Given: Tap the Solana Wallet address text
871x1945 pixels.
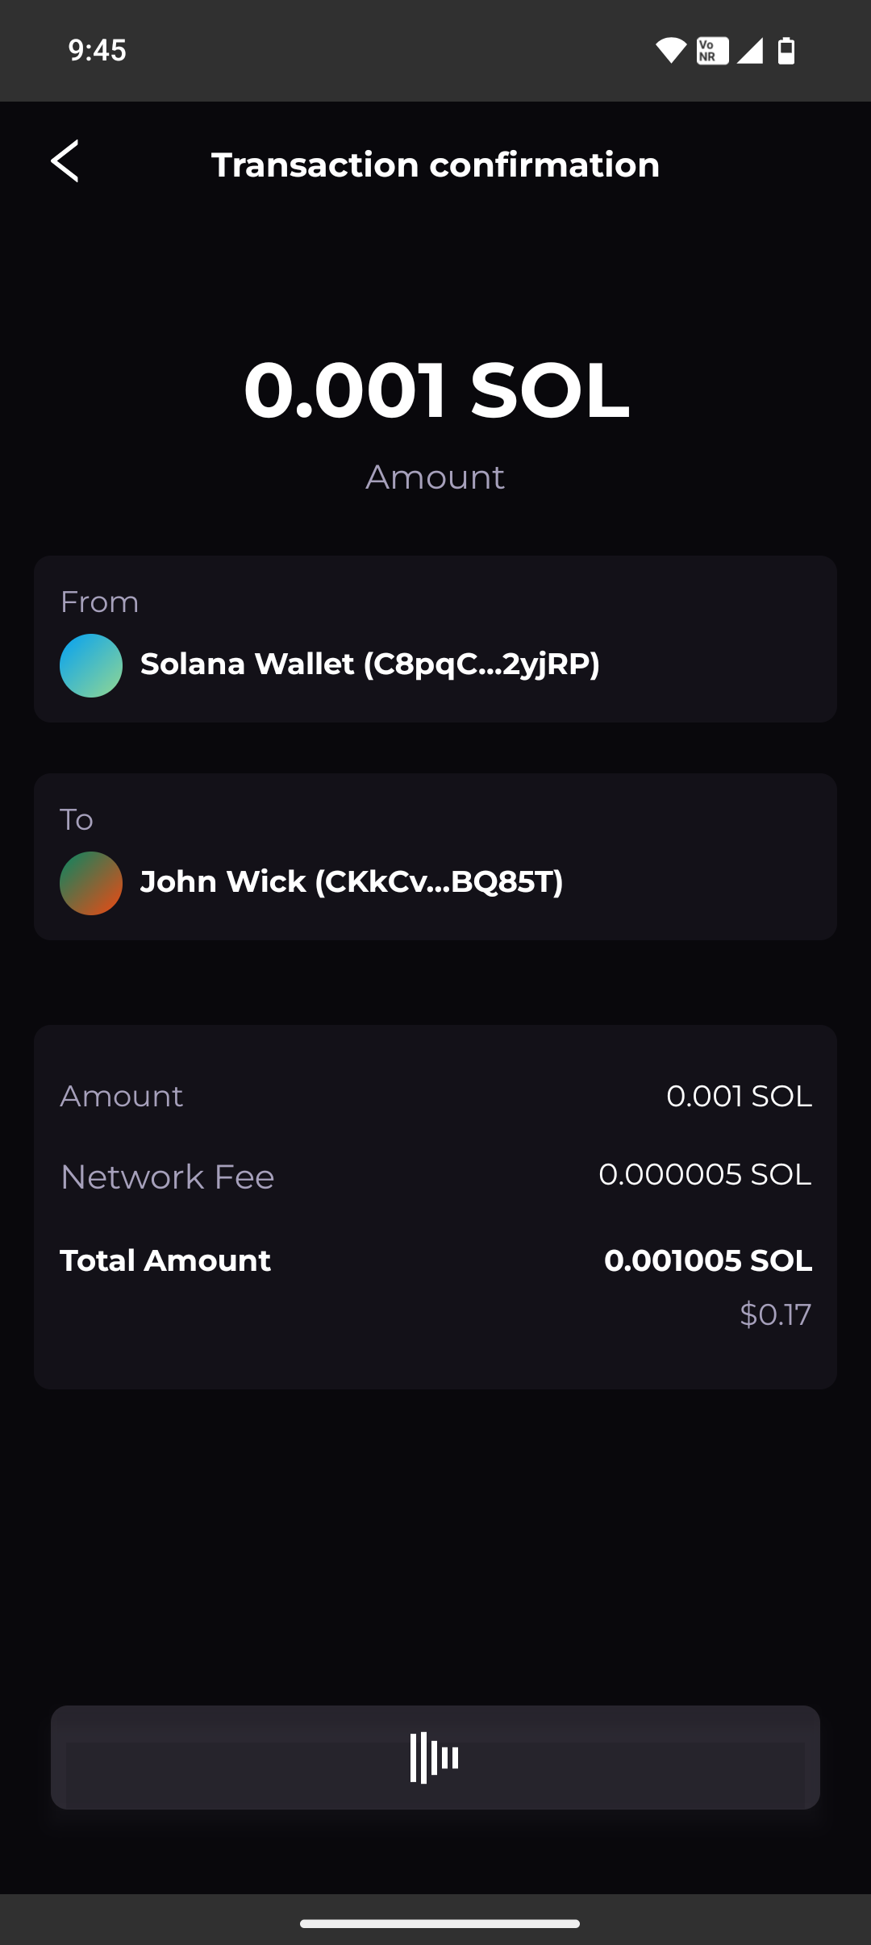Looking at the screenshot, I should [x=370, y=664].
